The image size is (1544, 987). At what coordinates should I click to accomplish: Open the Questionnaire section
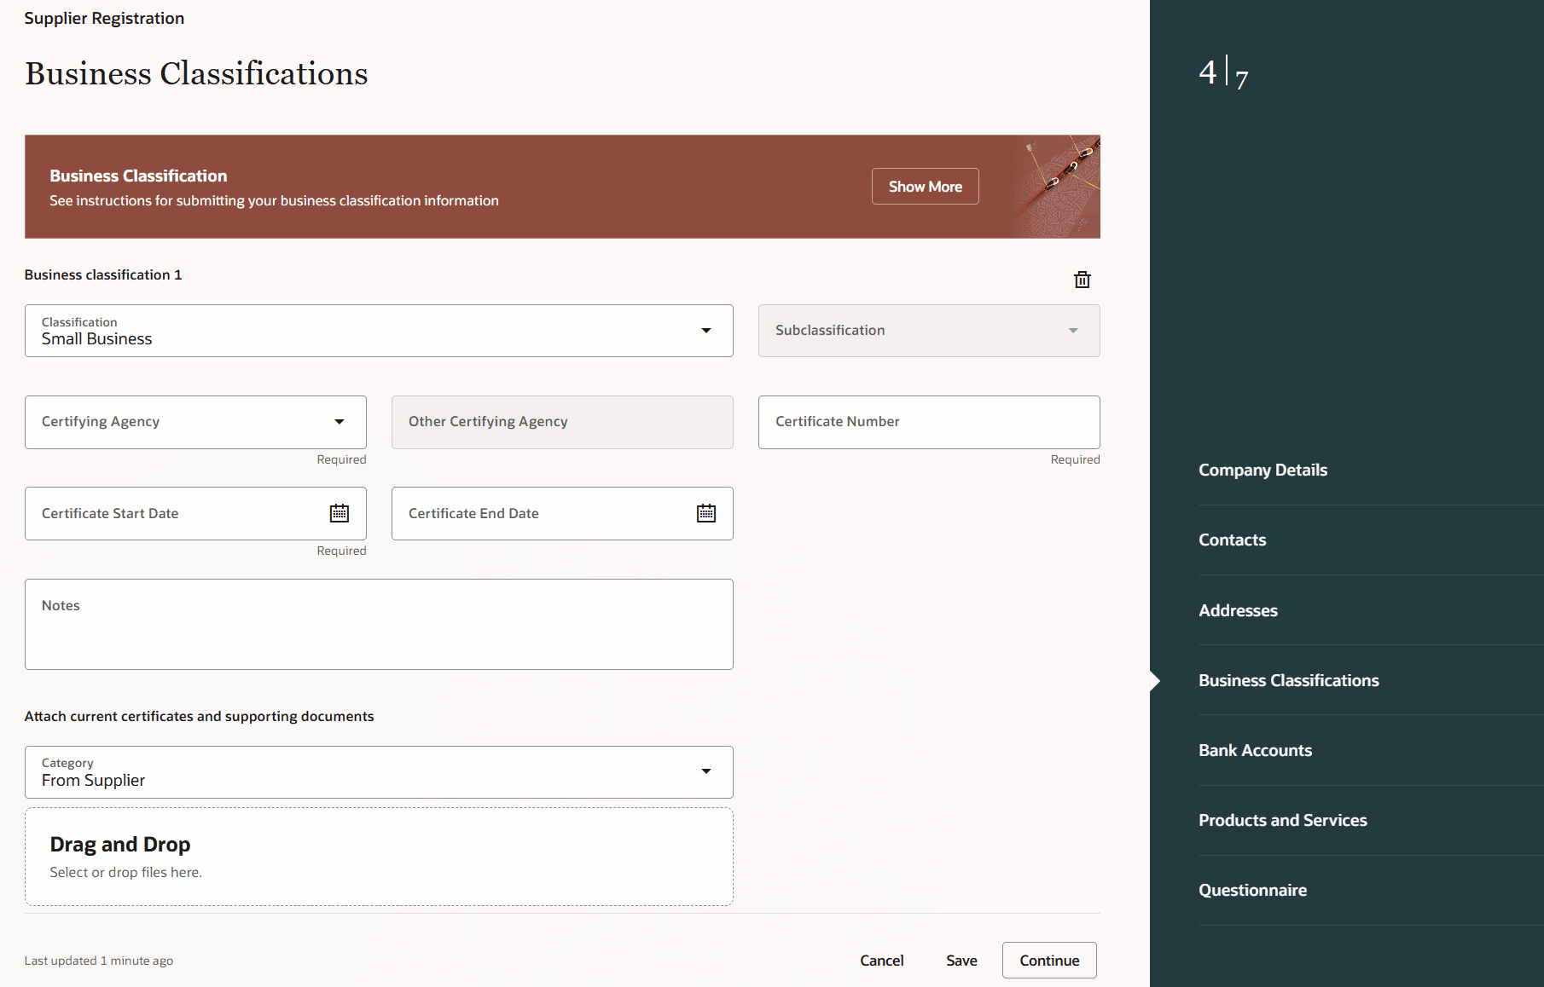[1252, 889]
